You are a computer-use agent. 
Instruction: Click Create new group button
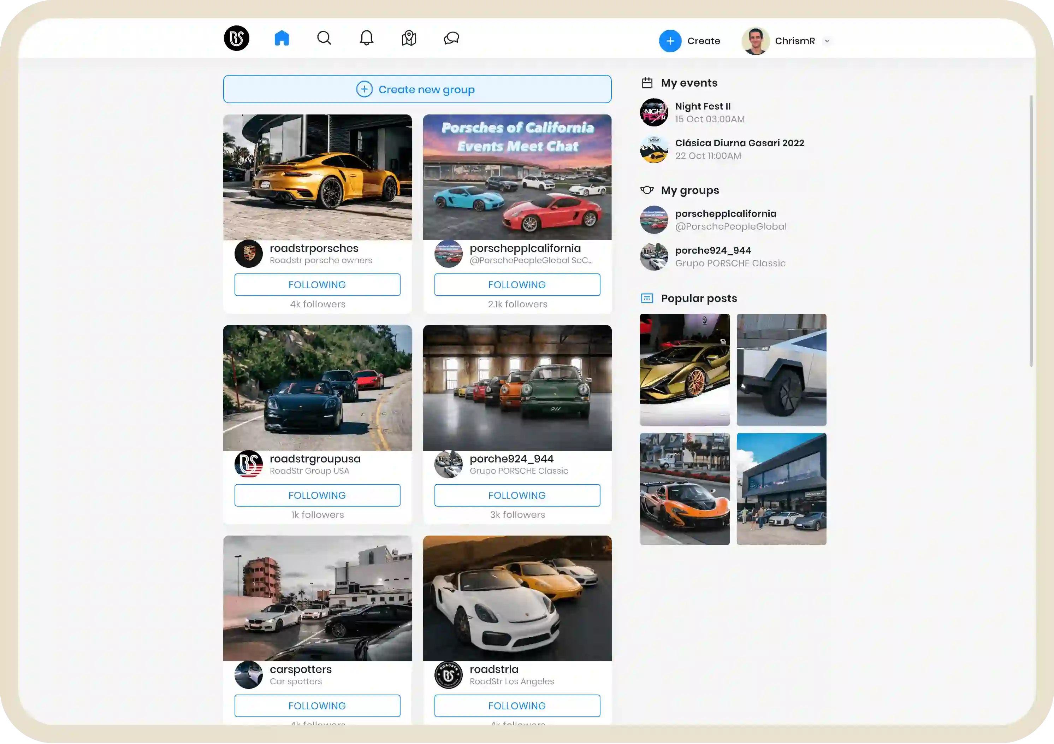417,89
